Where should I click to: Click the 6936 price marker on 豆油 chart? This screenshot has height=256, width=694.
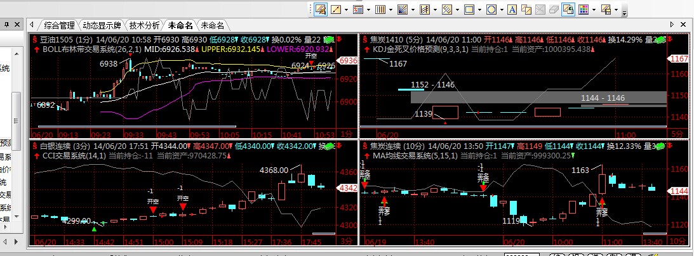pos(349,61)
